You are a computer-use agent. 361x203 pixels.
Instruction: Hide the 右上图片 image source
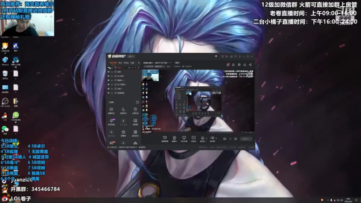click(x=108, y=76)
